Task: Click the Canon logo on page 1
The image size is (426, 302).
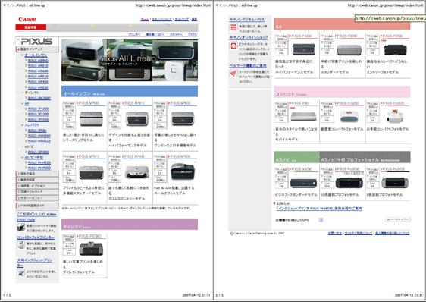Action: (x=27, y=19)
